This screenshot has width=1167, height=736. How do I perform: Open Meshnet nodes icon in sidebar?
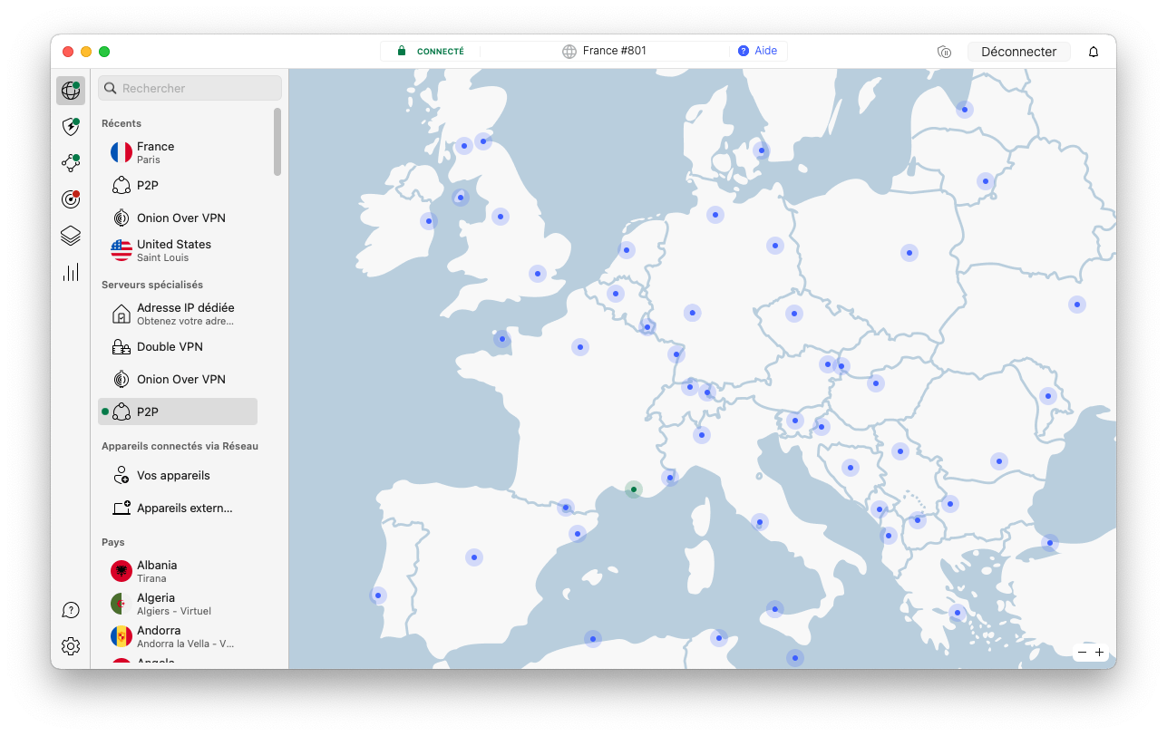71,162
